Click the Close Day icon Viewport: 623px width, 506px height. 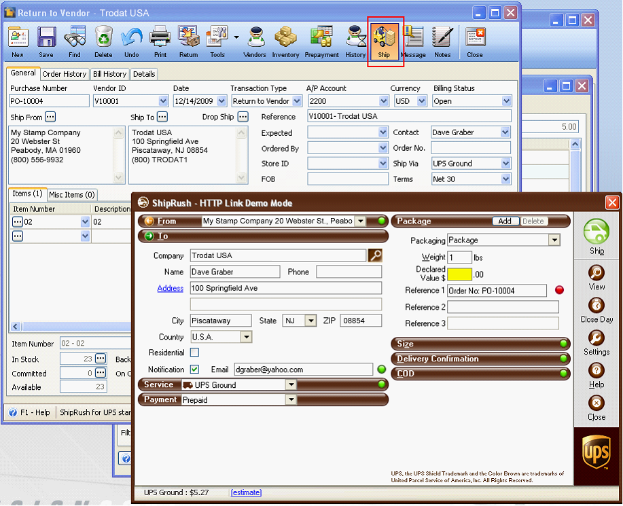[x=597, y=310]
